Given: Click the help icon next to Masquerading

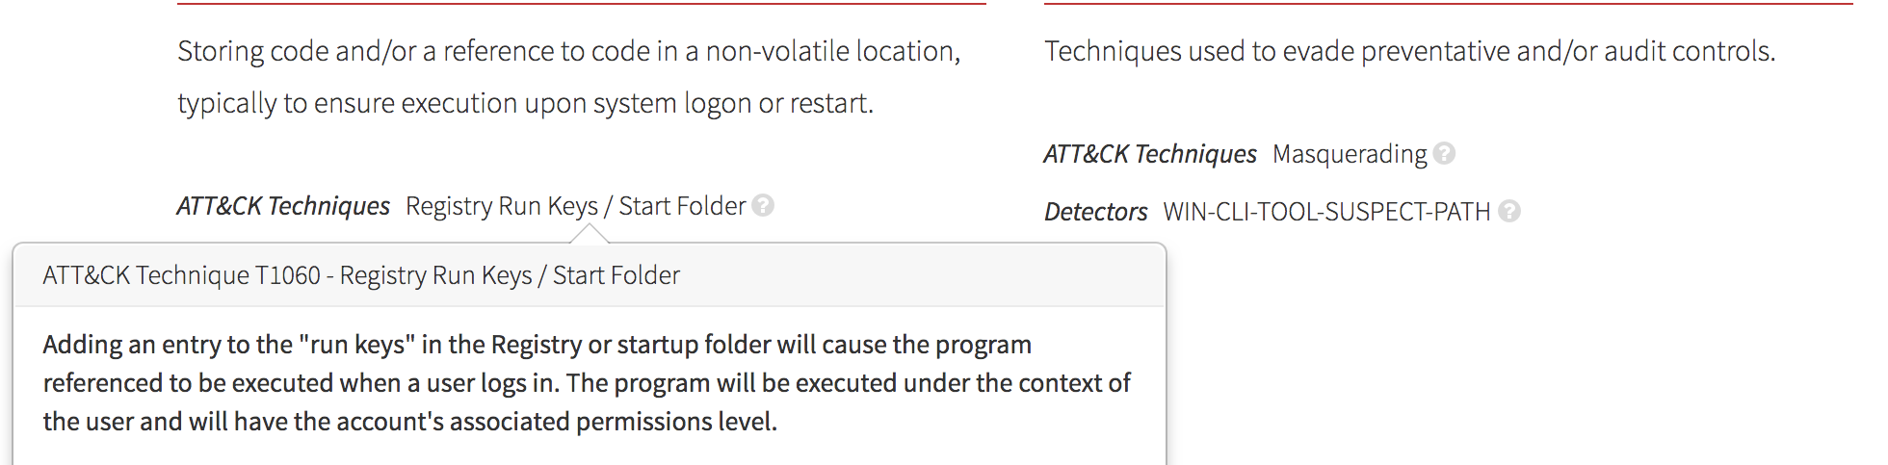Looking at the screenshot, I should point(1444,153).
